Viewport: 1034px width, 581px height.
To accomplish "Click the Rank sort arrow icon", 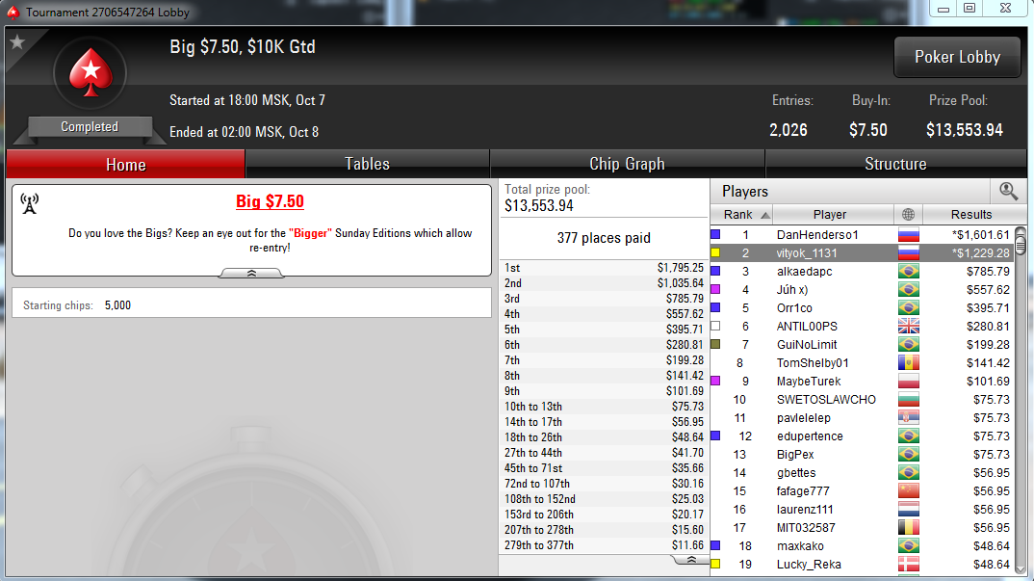I will click(x=765, y=215).
